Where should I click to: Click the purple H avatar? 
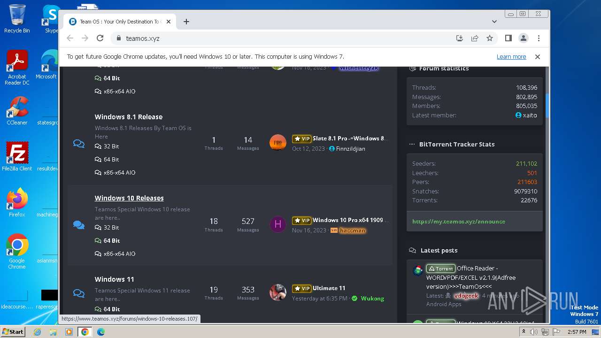tap(278, 224)
